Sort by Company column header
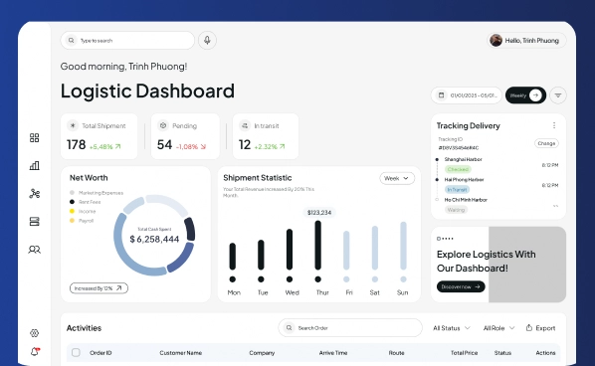Image resolution: width=595 pixels, height=366 pixels. coord(262,353)
